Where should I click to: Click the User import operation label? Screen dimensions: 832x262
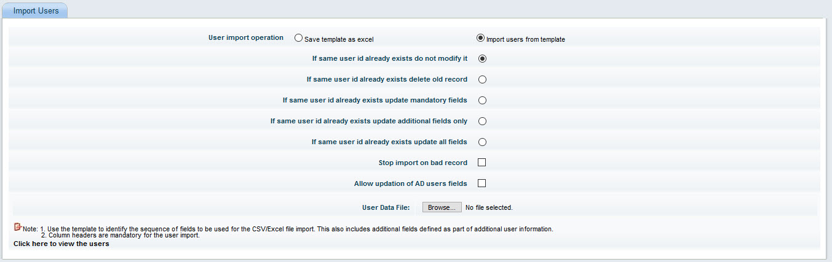(x=246, y=38)
